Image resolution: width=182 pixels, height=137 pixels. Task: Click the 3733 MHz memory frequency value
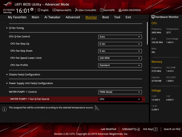[156, 71]
